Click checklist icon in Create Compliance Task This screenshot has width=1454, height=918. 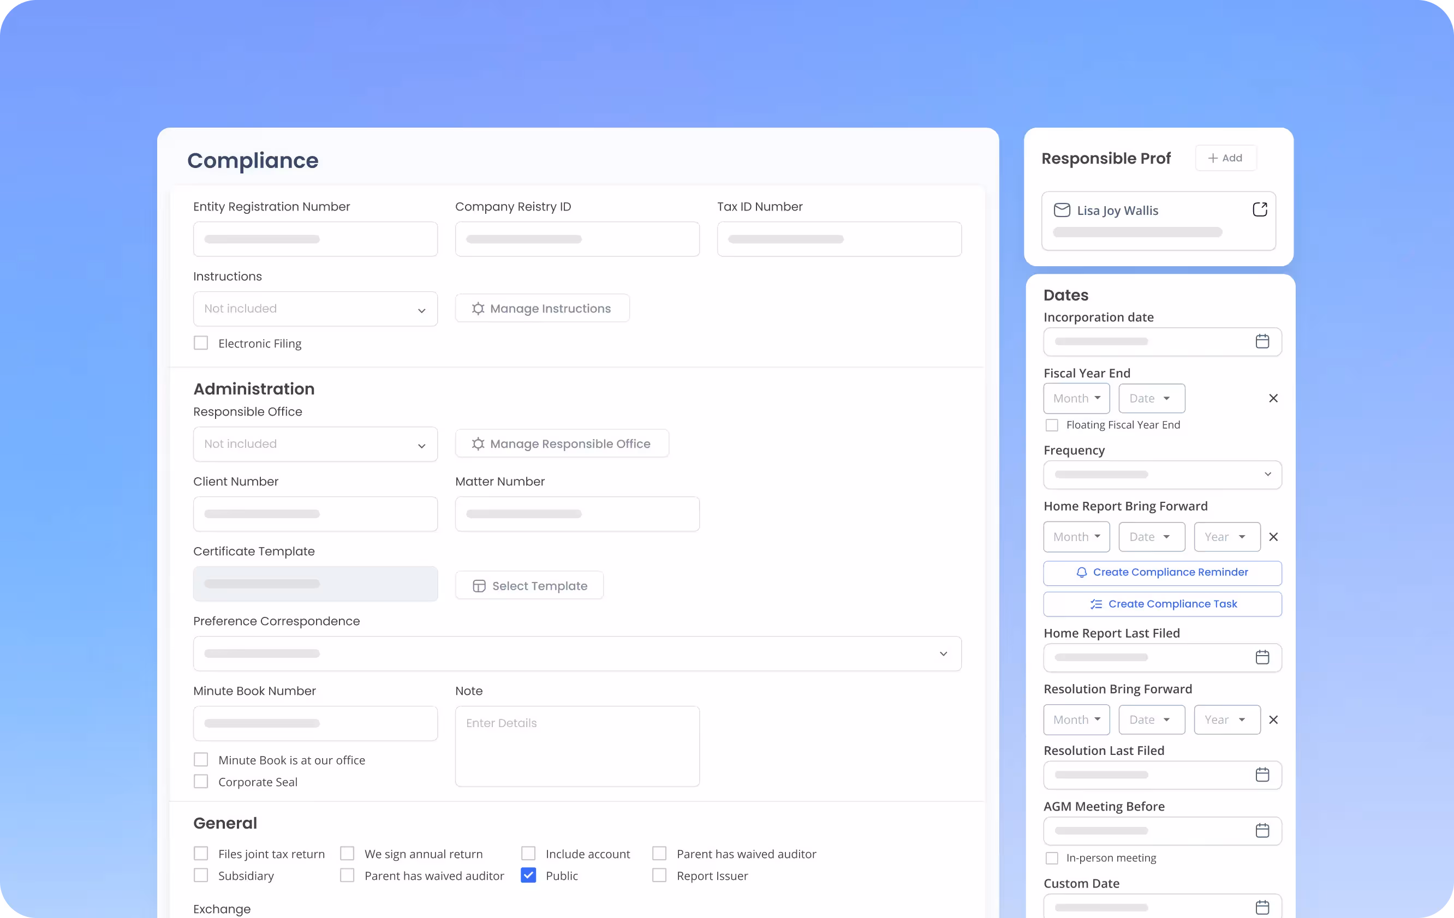pyautogui.click(x=1096, y=604)
